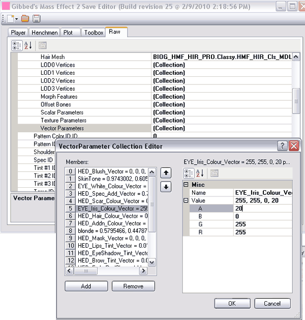This screenshot has width=305, height=320.
Task: Select member 5 EYE_Iris_Colour_Vector
Action: tap(106, 209)
